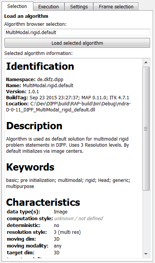
Task: Click the Keywords heading
Action: 30,167
